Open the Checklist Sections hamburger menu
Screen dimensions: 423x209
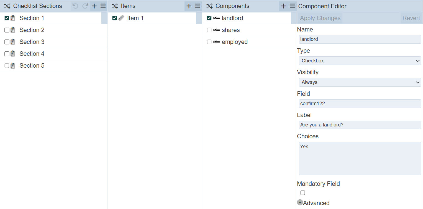[103, 6]
